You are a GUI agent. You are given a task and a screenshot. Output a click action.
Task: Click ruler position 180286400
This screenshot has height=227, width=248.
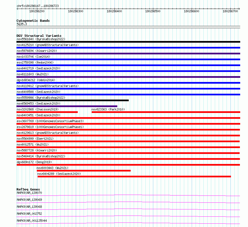point(114,11)
